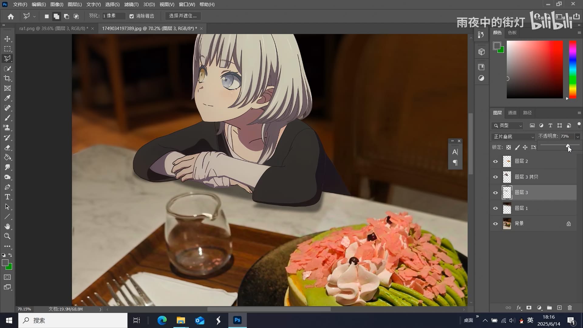This screenshot has width=583, height=328.
Task: Select the Move tool
Action: (7, 39)
